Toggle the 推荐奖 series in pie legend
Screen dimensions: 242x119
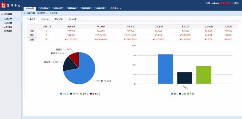tap(94, 94)
